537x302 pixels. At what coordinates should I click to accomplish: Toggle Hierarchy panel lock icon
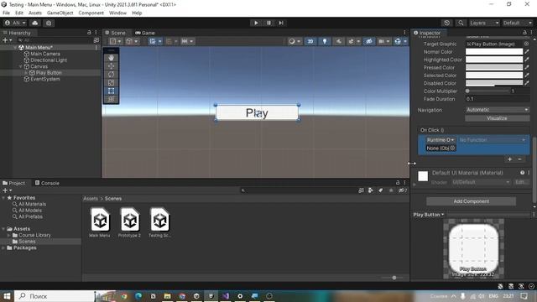click(x=89, y=33)
